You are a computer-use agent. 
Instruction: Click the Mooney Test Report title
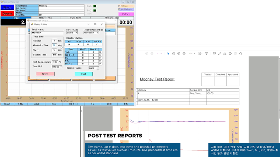[157, 79]
